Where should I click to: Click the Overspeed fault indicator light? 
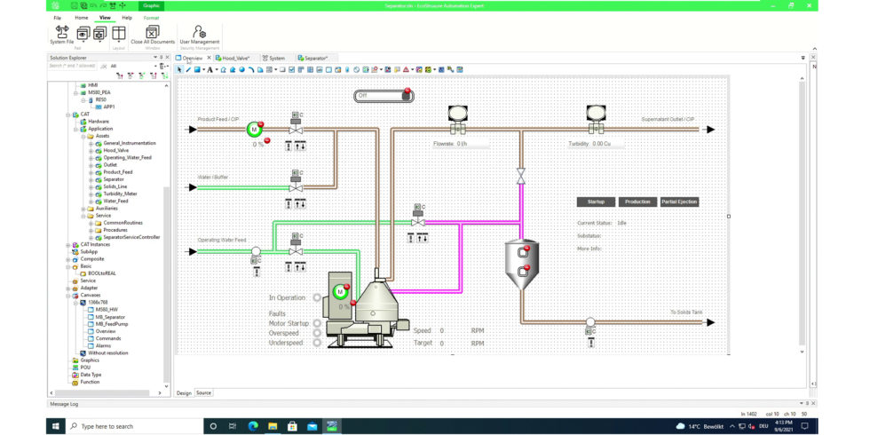click(317, 332)
